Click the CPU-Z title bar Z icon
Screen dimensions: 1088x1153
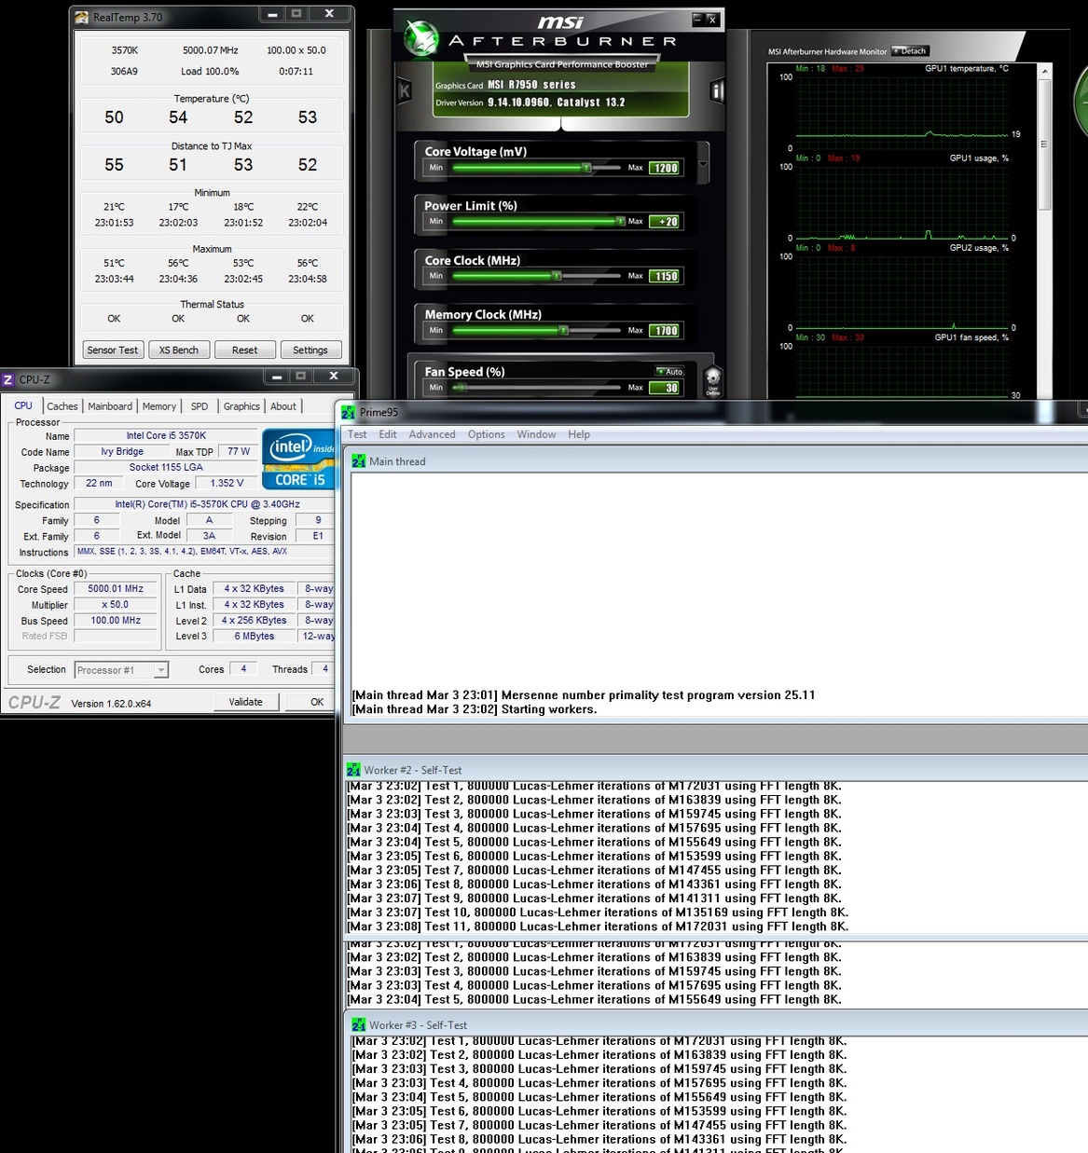[x=8, y=379]
